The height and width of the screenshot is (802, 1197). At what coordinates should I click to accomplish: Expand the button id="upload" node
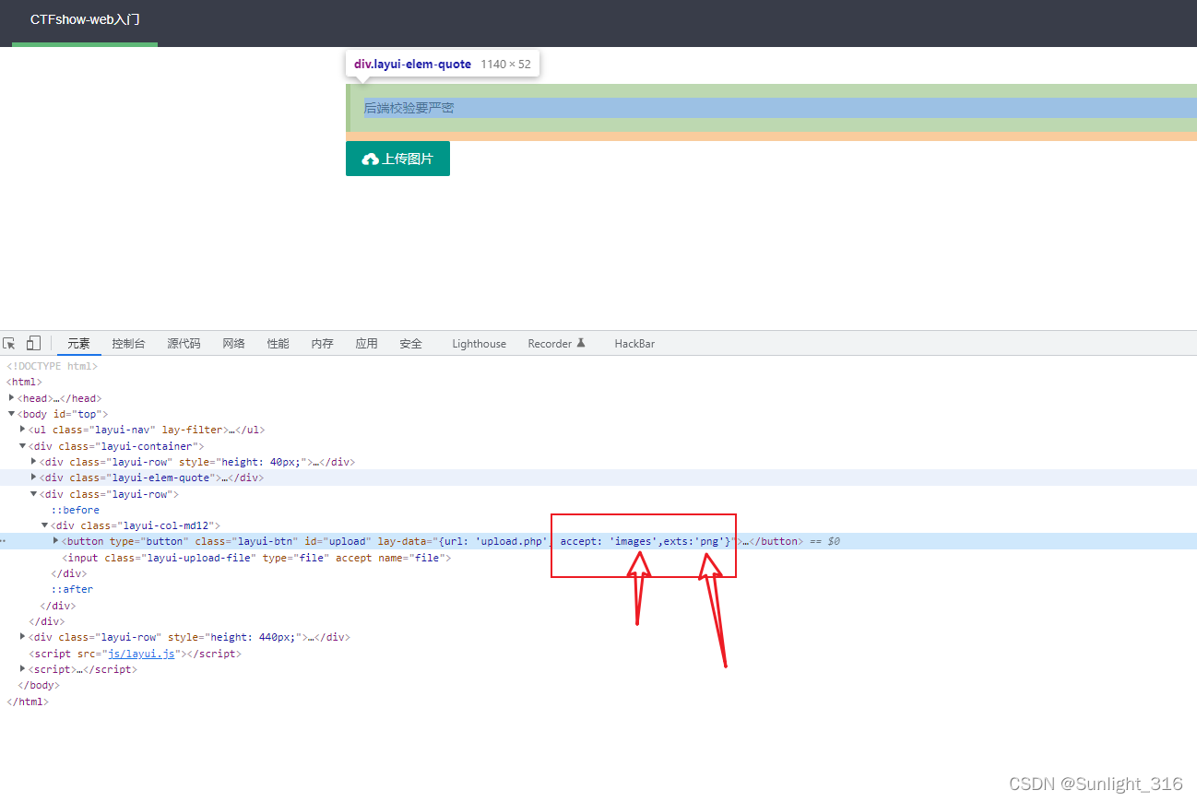tap(55, 540)
